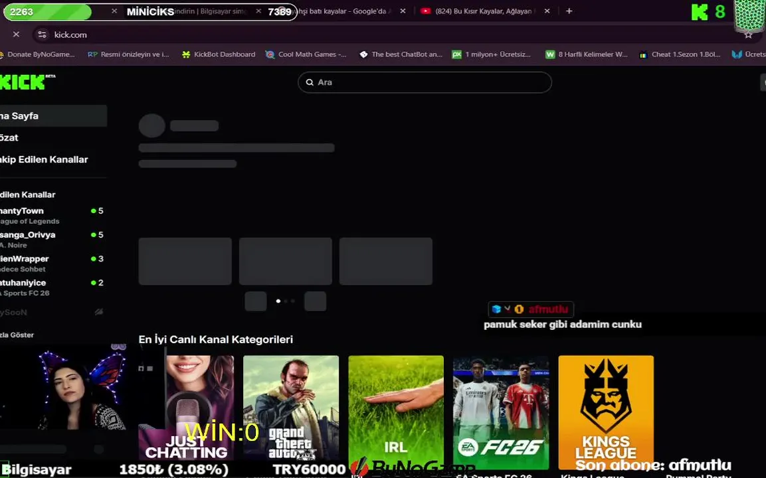Open the '1 milyon+ Ücretsiz...' bookmark
Image resolution: width=766 pixels, height=478 pixels.
tap(492, 54)
